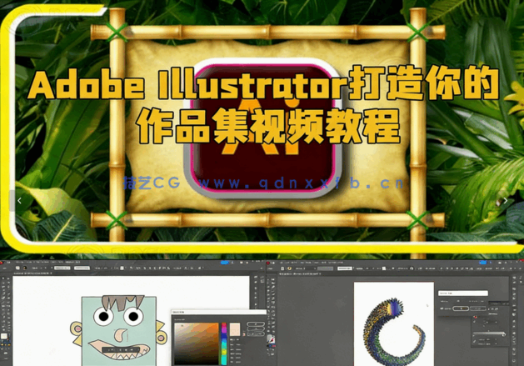This screenshot has width=524, height=366.
Task: Click the peach new-color preview swatch
Action: [x=235, y=329]
